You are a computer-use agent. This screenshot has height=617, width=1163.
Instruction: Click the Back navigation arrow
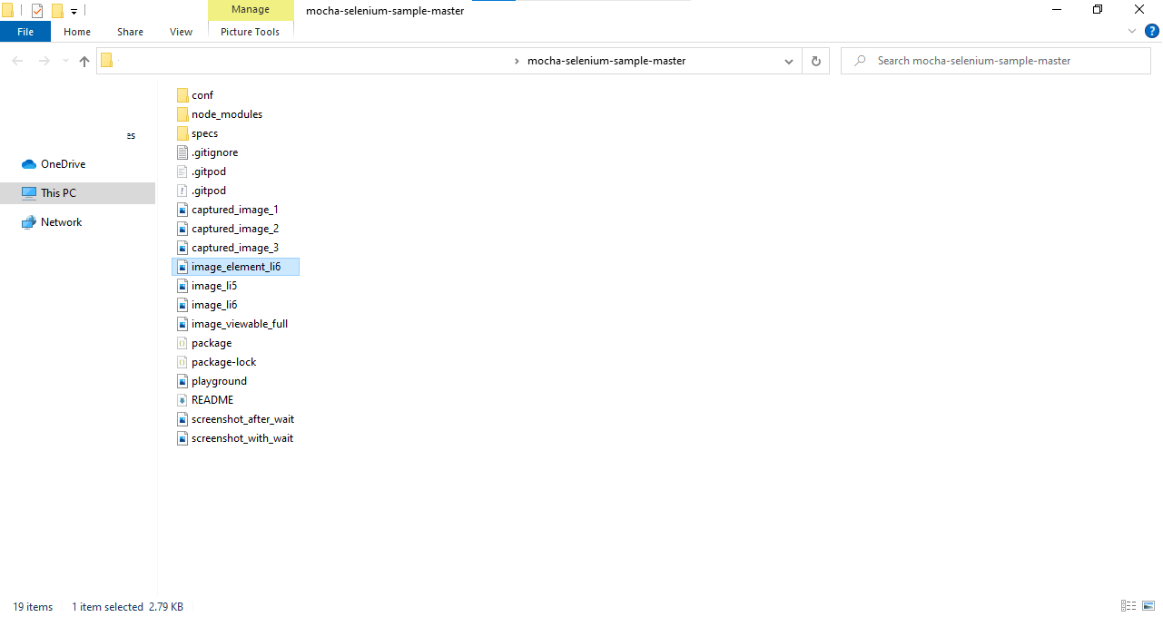click(17, 61)
